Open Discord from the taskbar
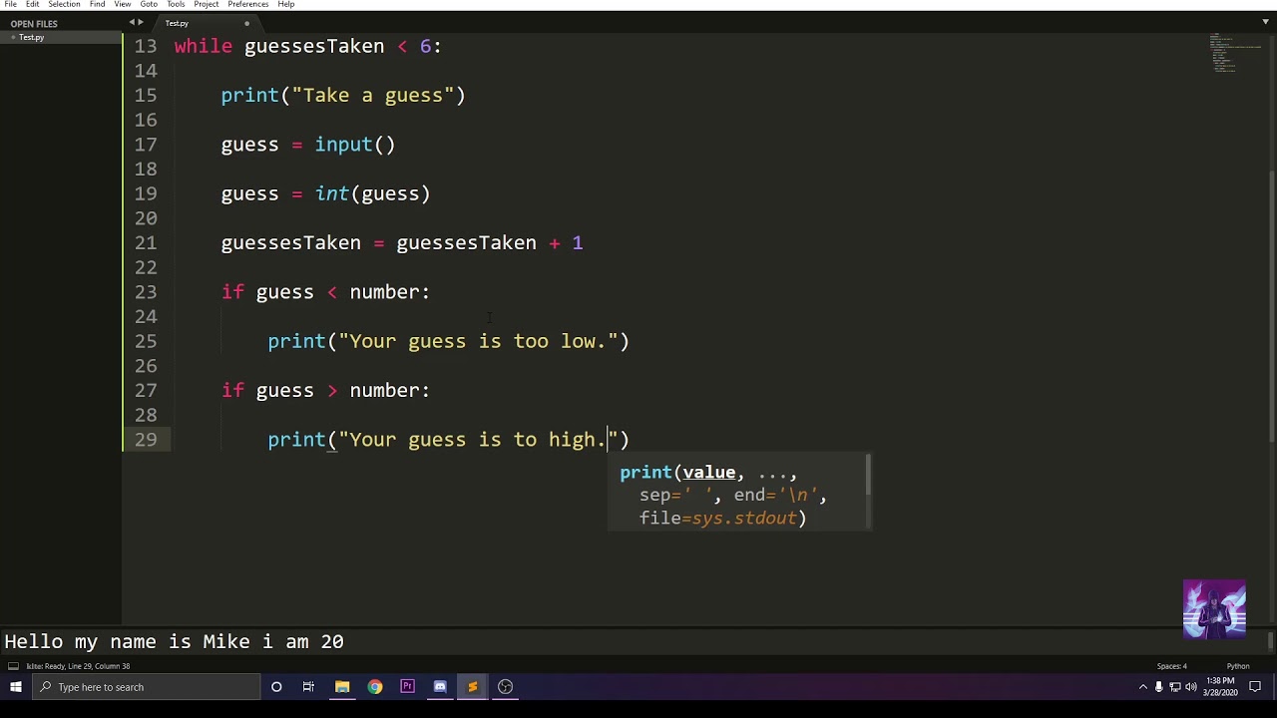 point(440,687)
